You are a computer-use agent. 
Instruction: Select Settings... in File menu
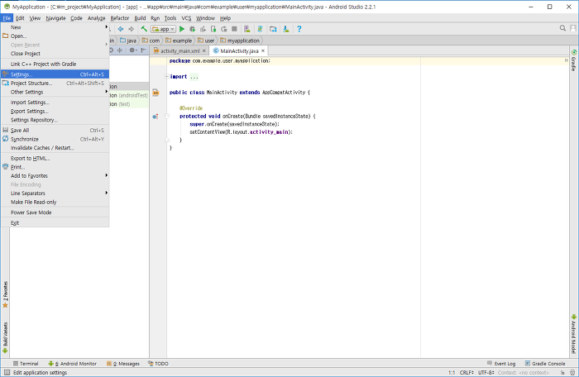point(55,74)
